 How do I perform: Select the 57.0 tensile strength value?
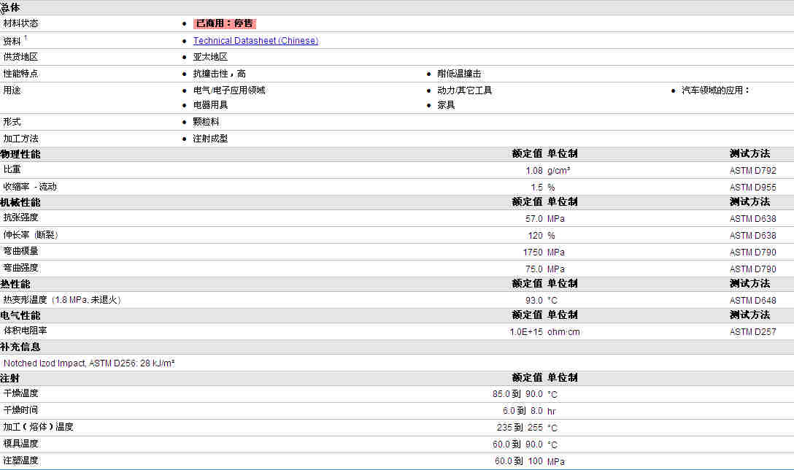533,219
